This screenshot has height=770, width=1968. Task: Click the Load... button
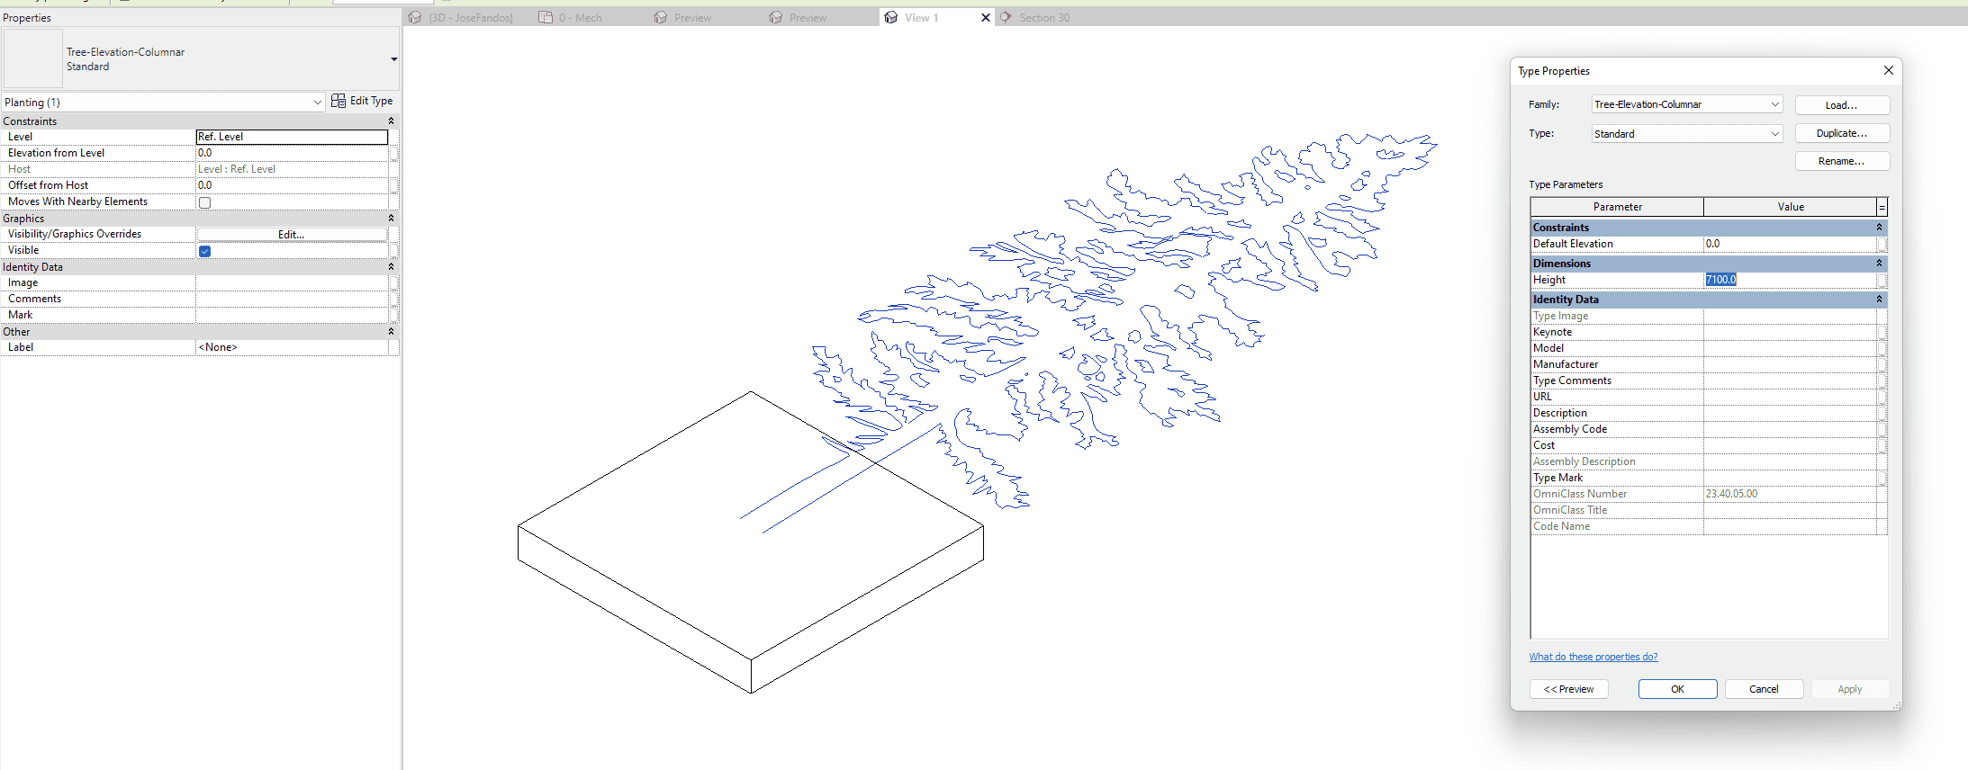1842,105
